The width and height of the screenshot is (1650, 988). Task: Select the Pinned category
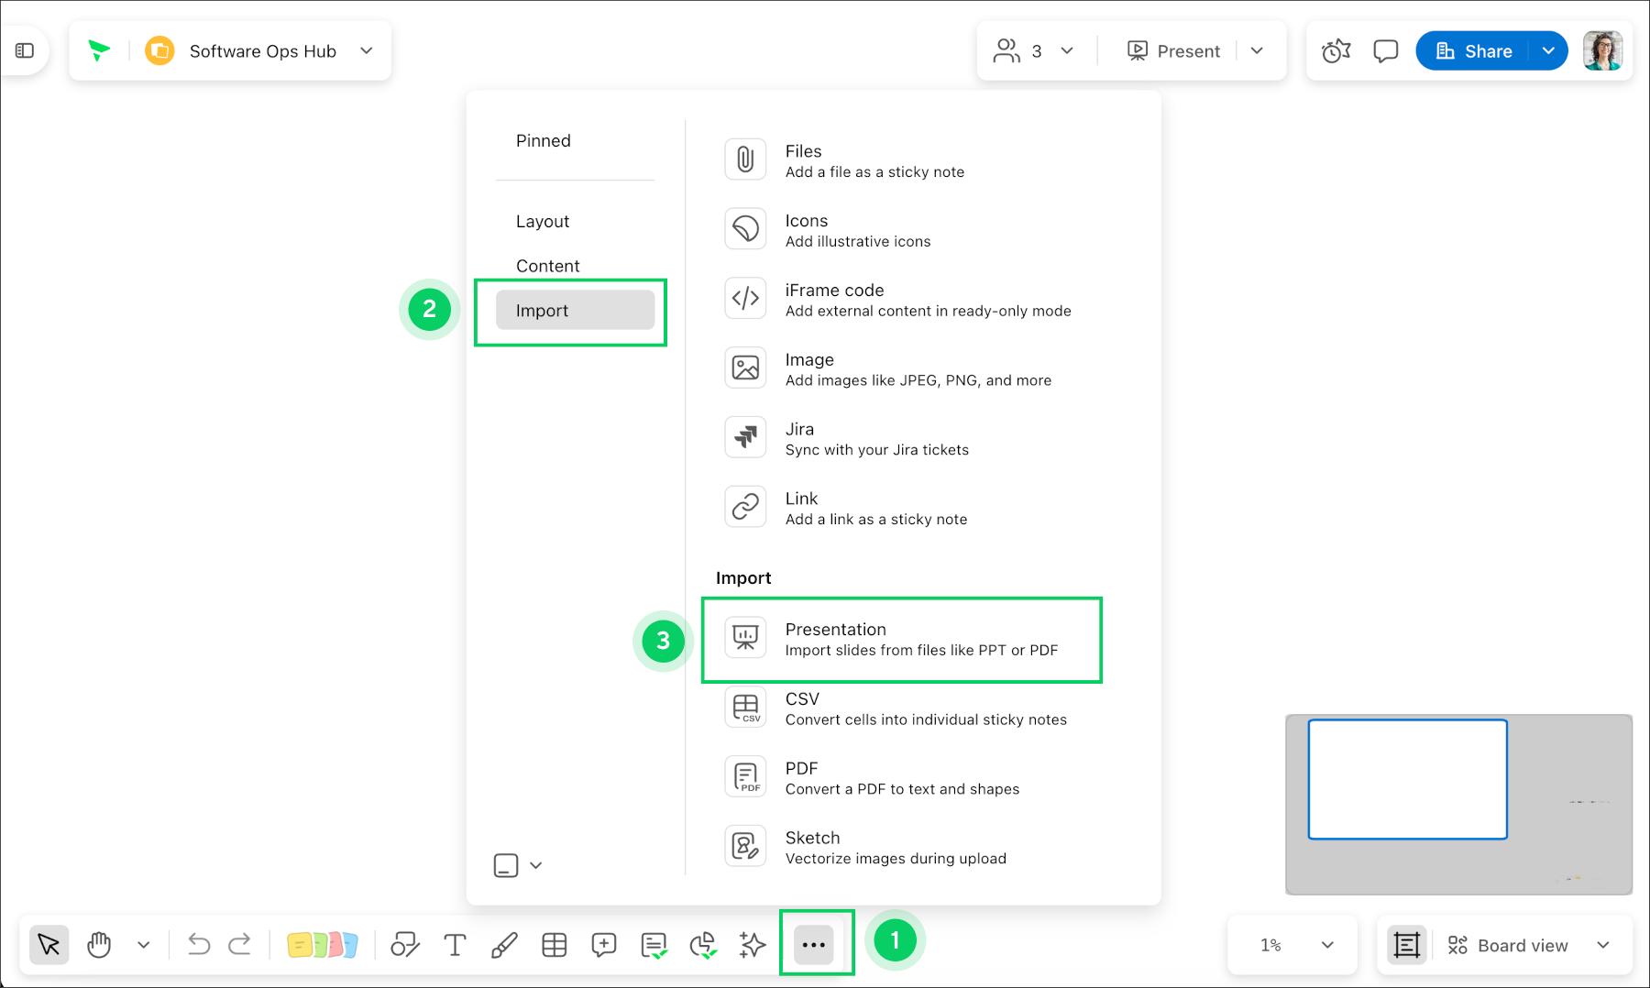(x=543, y=140)
